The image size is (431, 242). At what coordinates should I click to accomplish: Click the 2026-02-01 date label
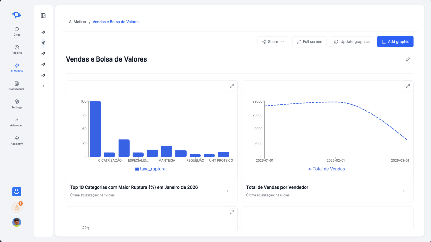click(x=336, y=161)
